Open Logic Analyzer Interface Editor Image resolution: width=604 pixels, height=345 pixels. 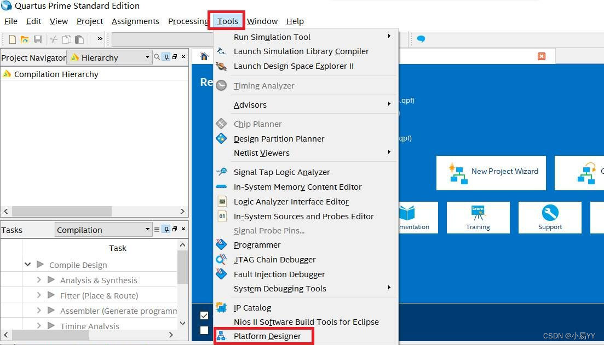306,202
